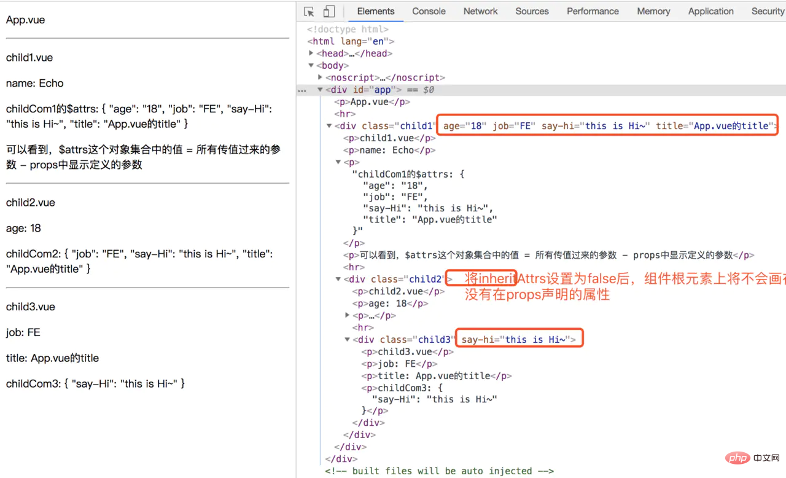Select the p name: Echo element line
Screen dimensions: 786x478
coord(389,150)
